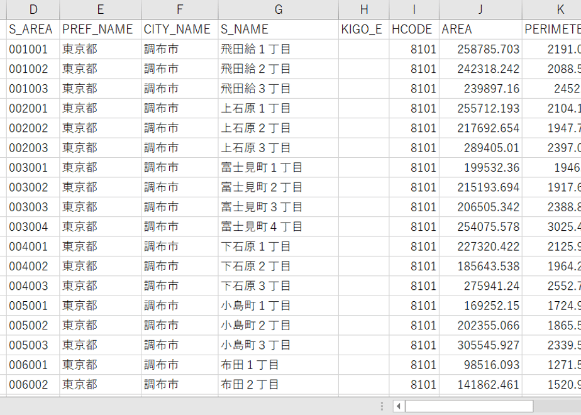Select column J header

point(480,9)
